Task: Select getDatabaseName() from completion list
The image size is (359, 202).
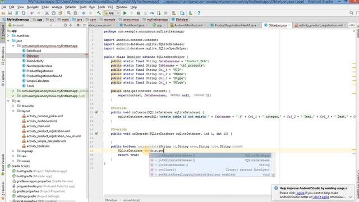Action: pos(210,165)
